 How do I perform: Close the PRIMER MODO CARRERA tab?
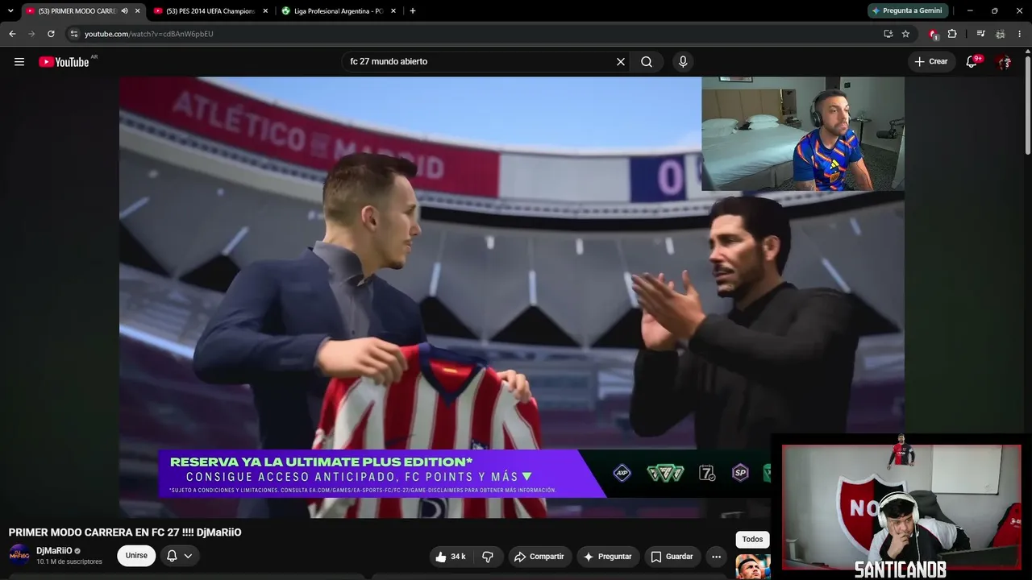coord(138,11)
